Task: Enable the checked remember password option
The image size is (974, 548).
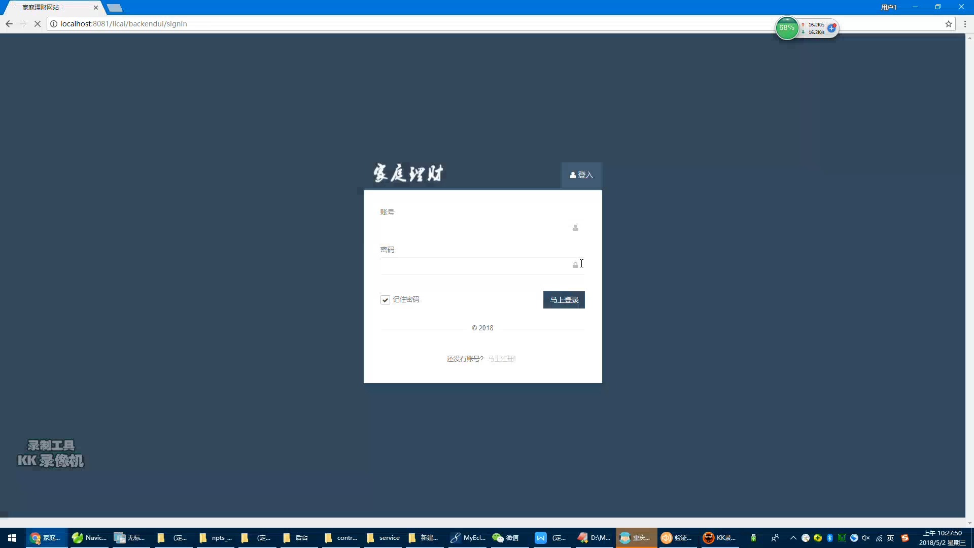Action: point(386,299)
